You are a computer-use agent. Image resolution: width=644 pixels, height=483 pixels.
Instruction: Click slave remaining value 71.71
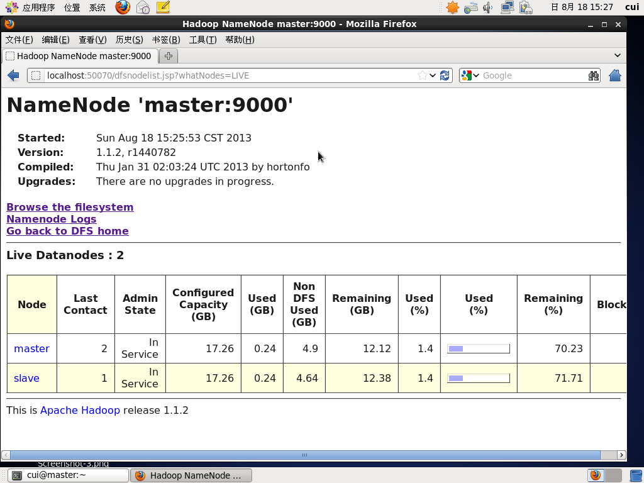click(569, 378)
